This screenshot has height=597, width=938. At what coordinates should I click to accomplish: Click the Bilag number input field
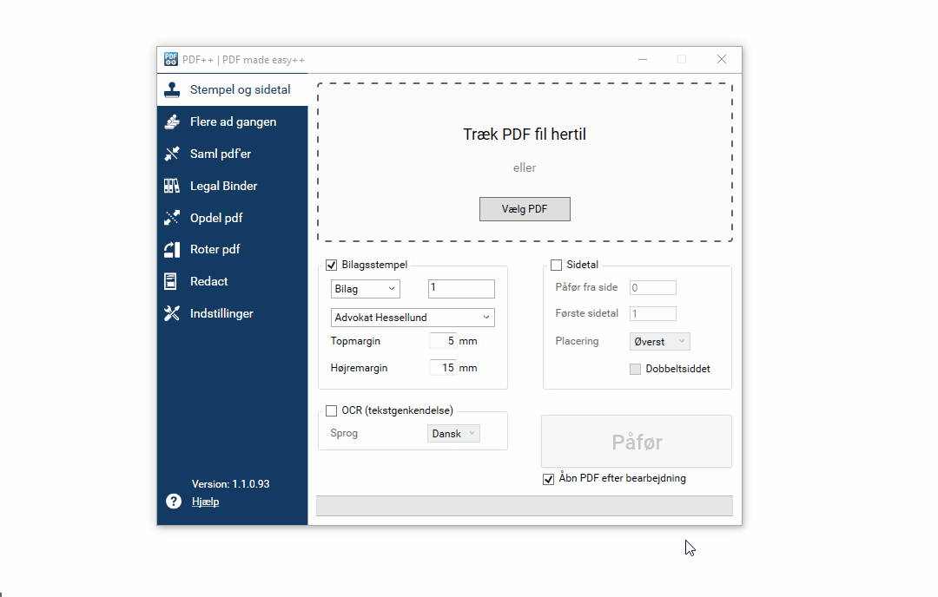tap(461, 289)
